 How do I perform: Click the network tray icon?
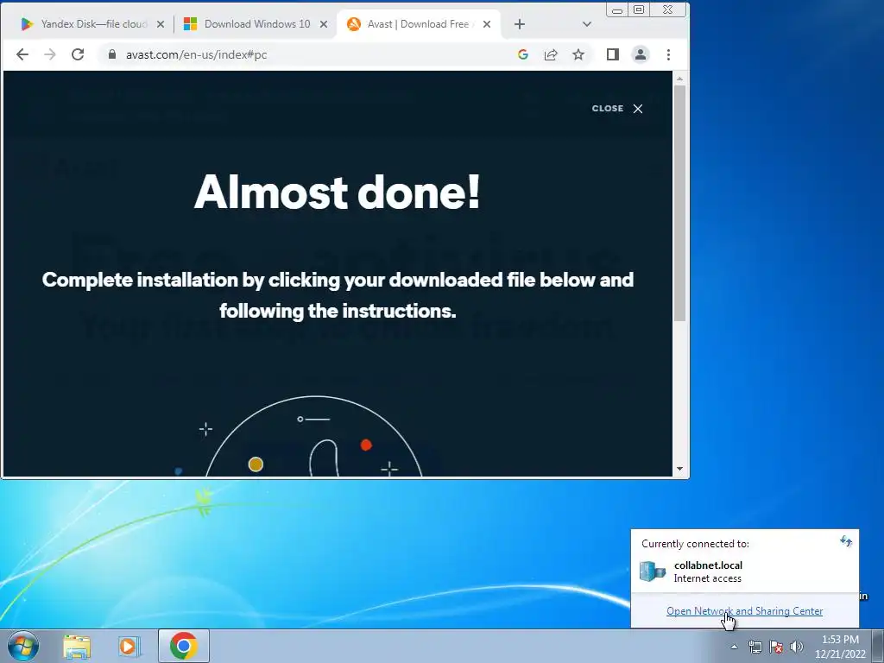pos(755,647)
